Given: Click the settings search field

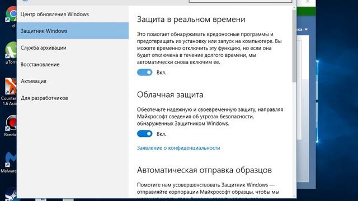Looking at the screenshot, I should pyautogui.click(x=241, y=1).
